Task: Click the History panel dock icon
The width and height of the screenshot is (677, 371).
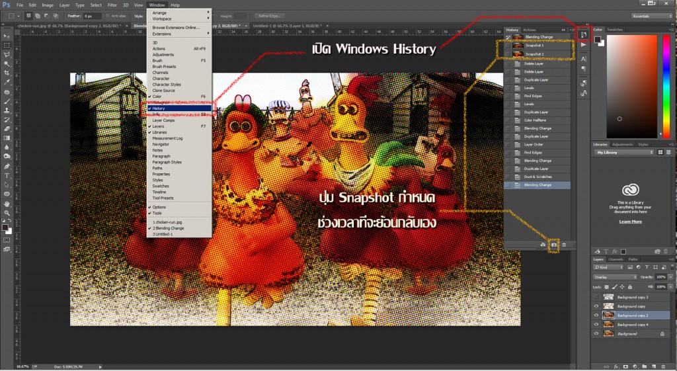Action: click(x=583, y=34)
